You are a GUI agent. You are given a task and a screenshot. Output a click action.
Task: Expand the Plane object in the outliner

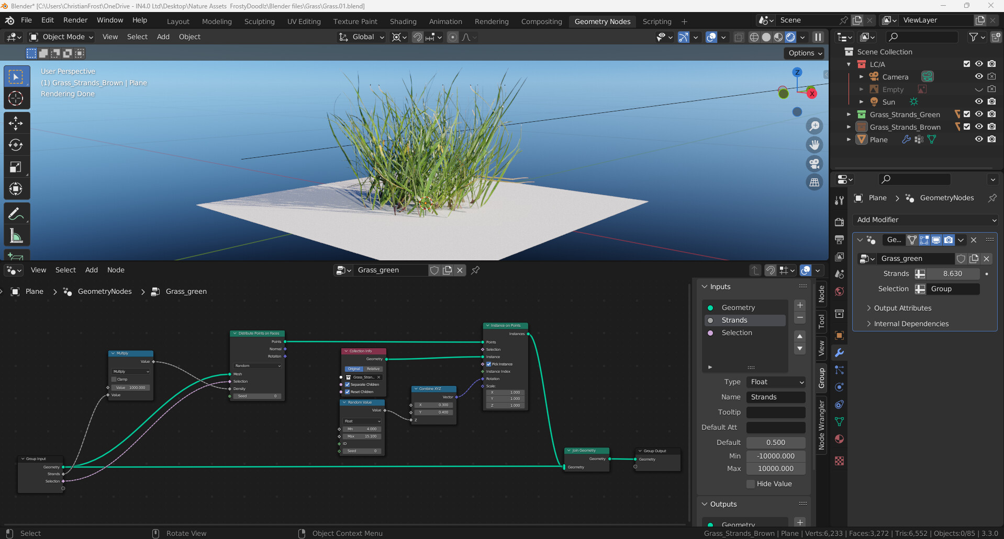pyautogui.click(x=849, y=140)
